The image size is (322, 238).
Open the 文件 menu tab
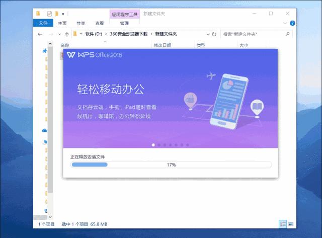pos(43,23)
